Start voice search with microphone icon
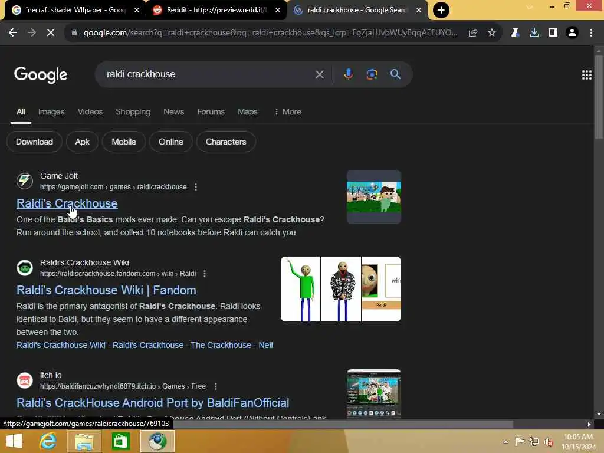Image resolution: width=604 pixels, height=453 pixels. [348, 74]
